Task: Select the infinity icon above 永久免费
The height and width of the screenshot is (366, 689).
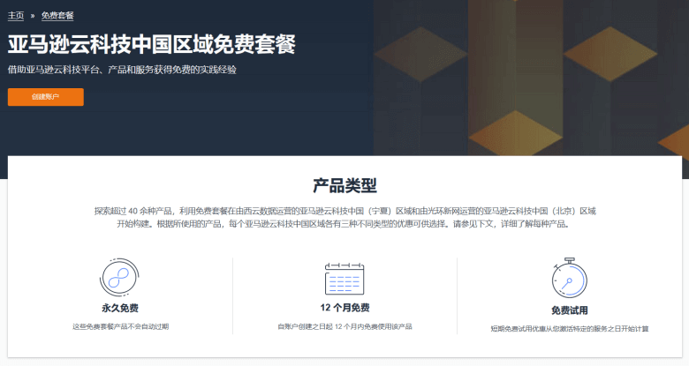Action: (119, 277)
